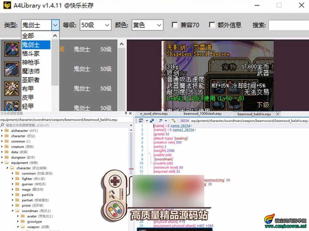Image resolution: width=309 pixels, height=231 pixels.
Task: Click file explorer tree scrollbar up arrow
Action: pos(131,130)
